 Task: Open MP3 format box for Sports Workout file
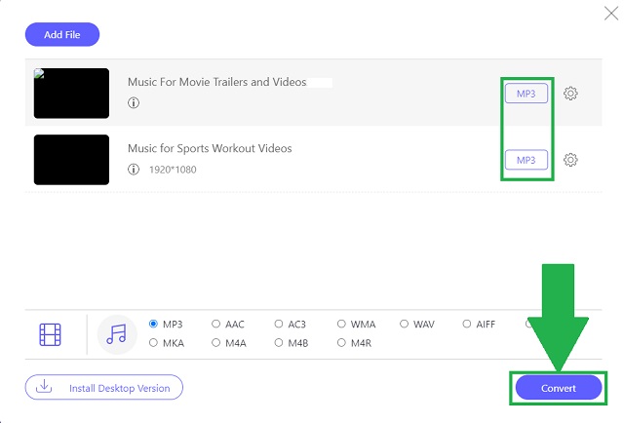[x=526, y=160]
